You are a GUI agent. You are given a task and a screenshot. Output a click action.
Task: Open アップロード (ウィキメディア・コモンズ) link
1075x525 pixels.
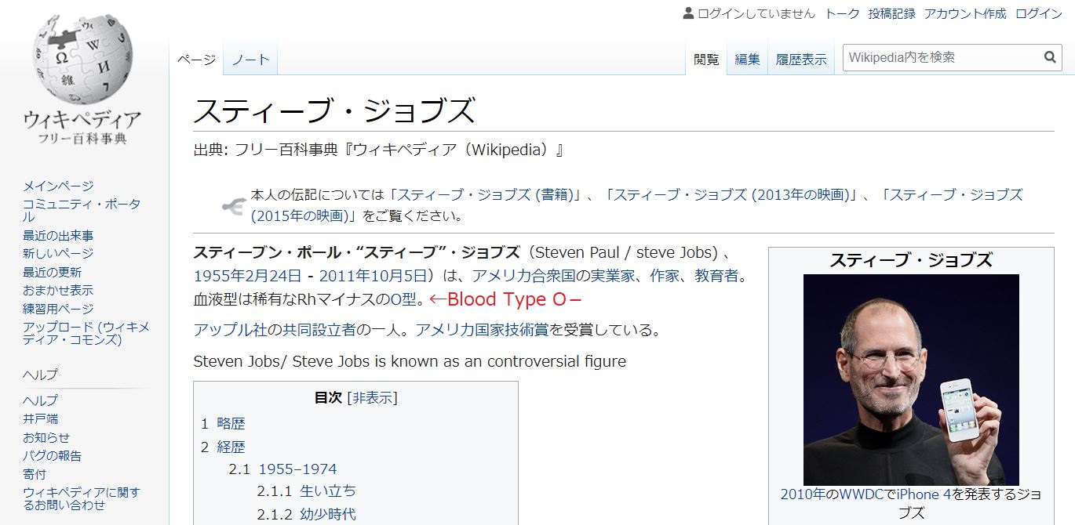86,333
